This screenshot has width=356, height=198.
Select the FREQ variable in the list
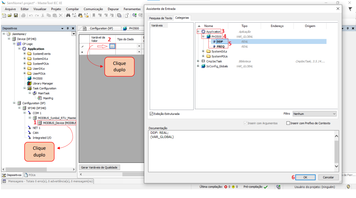pos(221,47)
